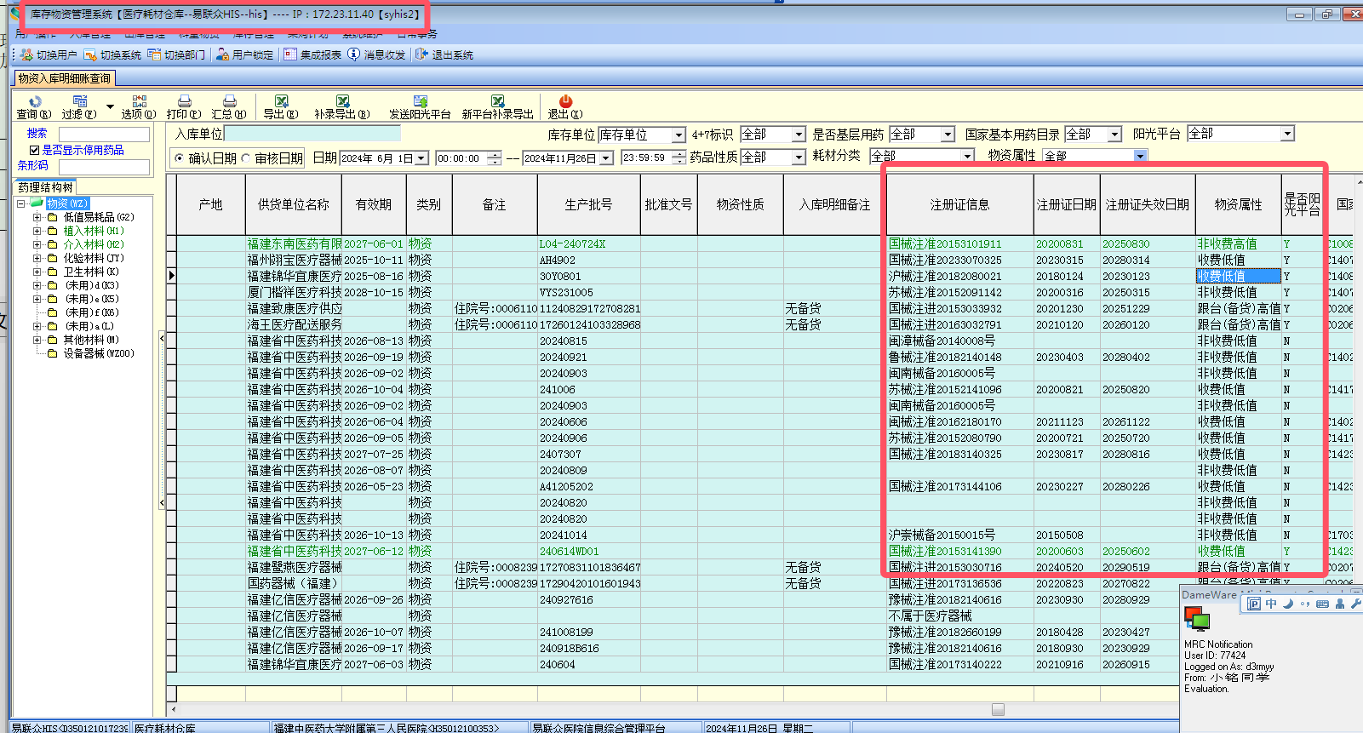Expand the 低值易耗品 (G2) tree node
Viewport: 1363px width, 733px height.
tap(37, 217)
